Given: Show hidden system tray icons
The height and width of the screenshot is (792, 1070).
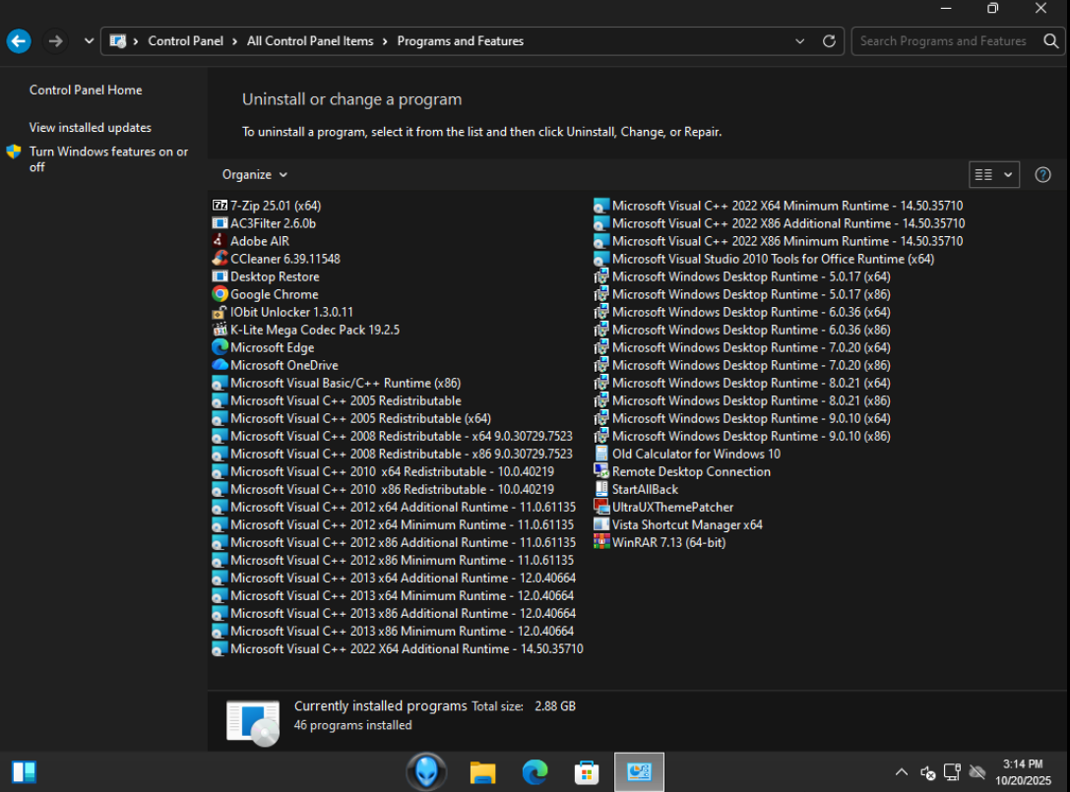Looking at the screenshot, I should pos(901,772).
